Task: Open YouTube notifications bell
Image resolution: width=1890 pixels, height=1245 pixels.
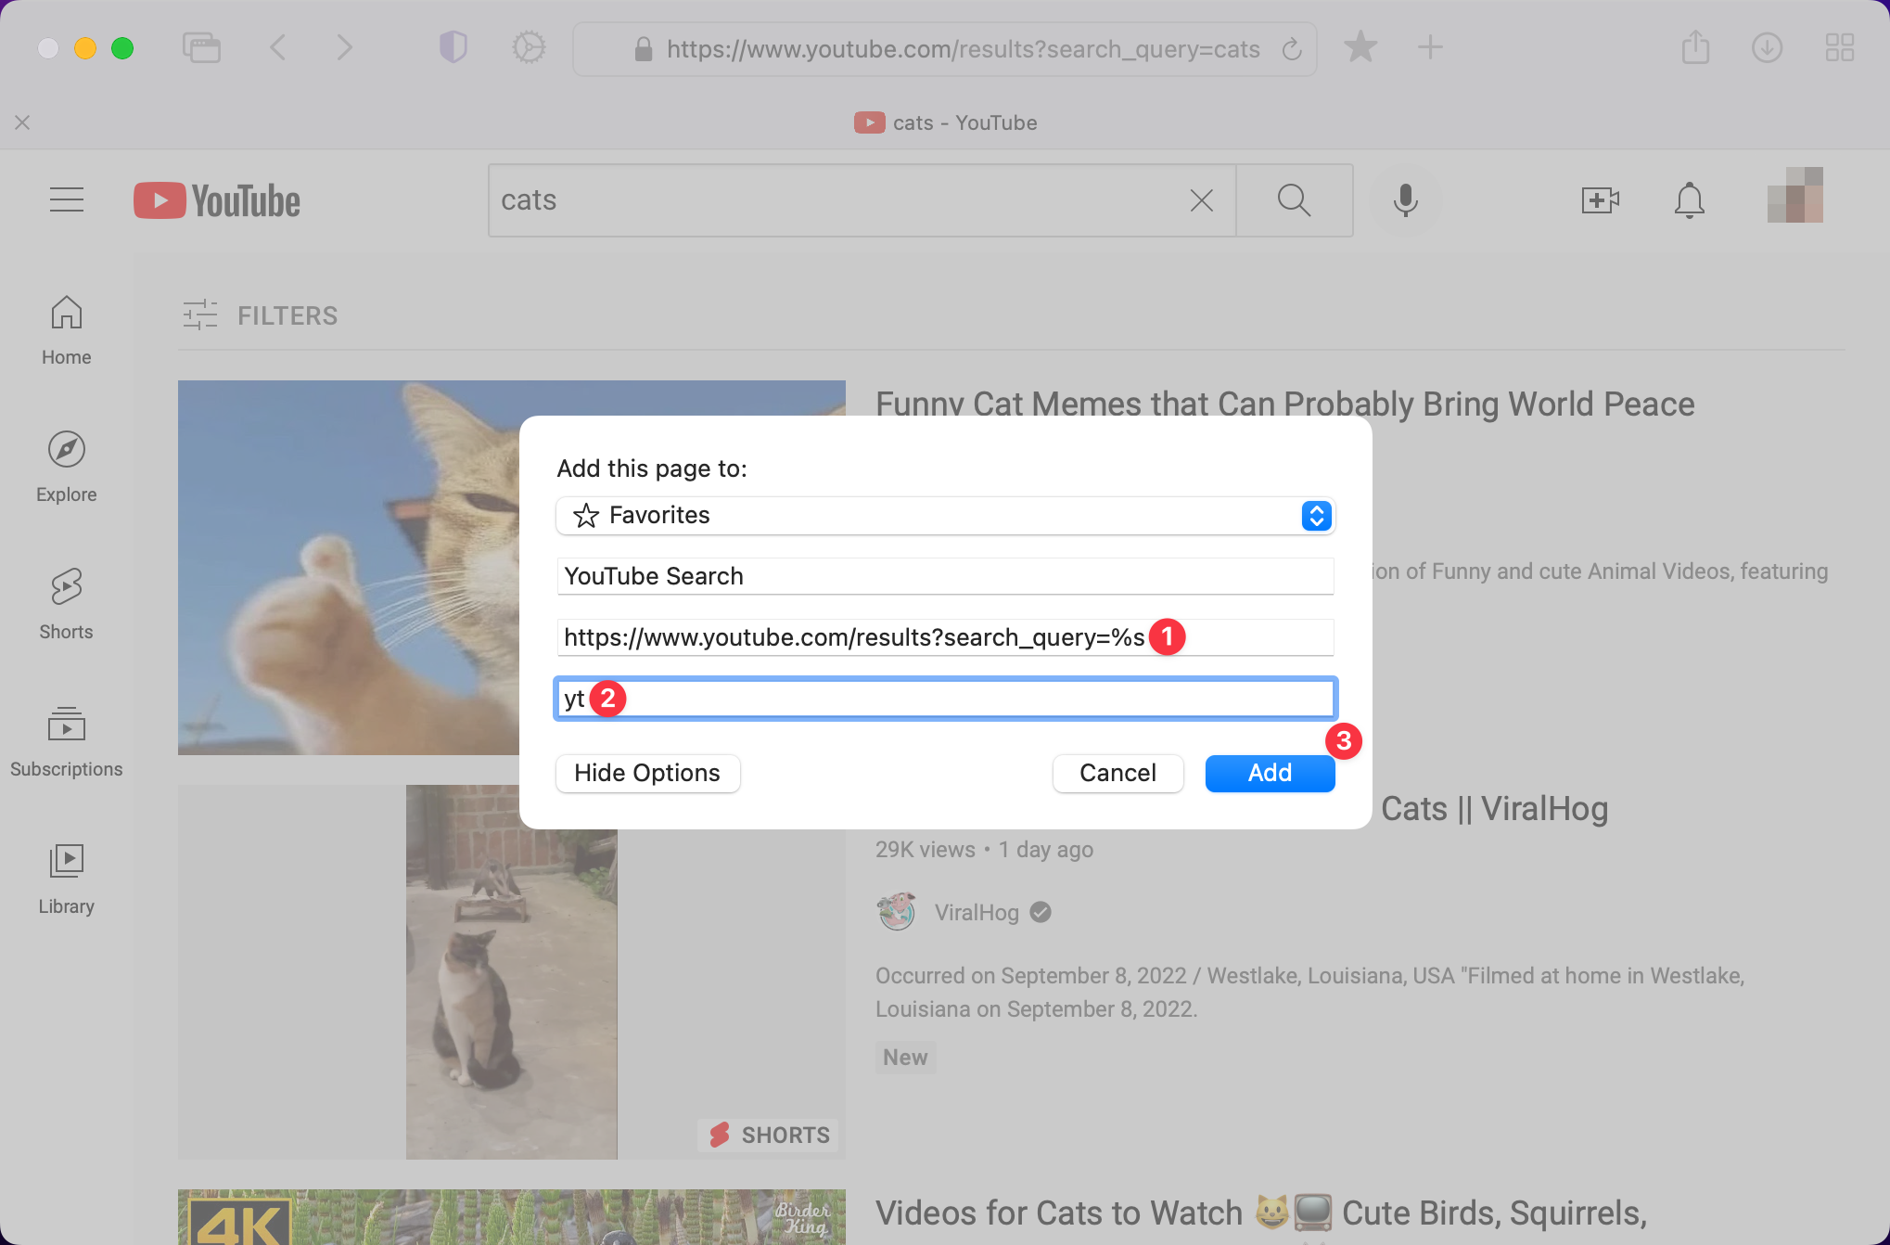Action: click(1689, 200)
